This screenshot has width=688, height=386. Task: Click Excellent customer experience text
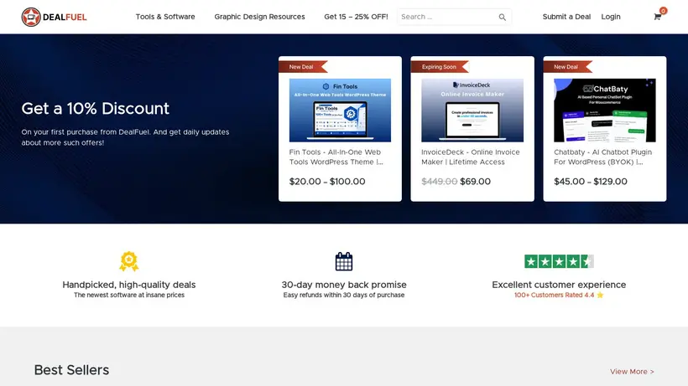(559, 285)
